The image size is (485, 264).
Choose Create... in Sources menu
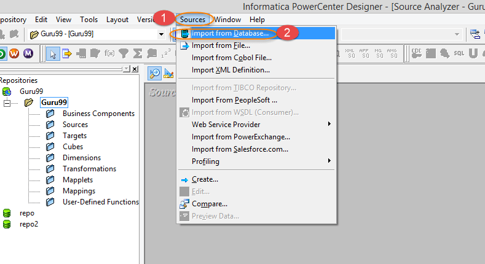(257, 179)
